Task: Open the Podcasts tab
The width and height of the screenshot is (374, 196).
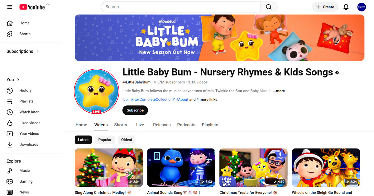Action: tap(186, 124)
